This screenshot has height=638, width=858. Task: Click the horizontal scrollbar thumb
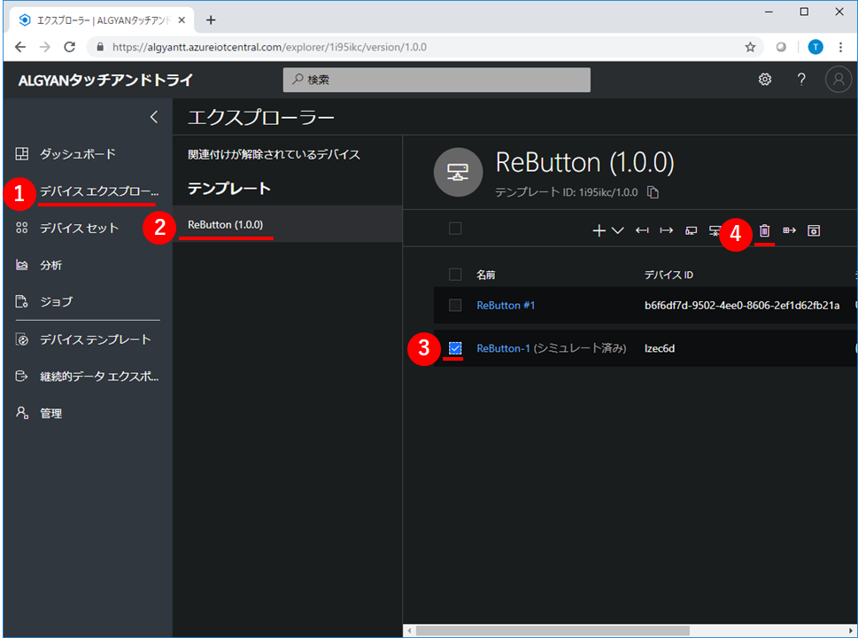pyautogui.click(x=553, y=630)
